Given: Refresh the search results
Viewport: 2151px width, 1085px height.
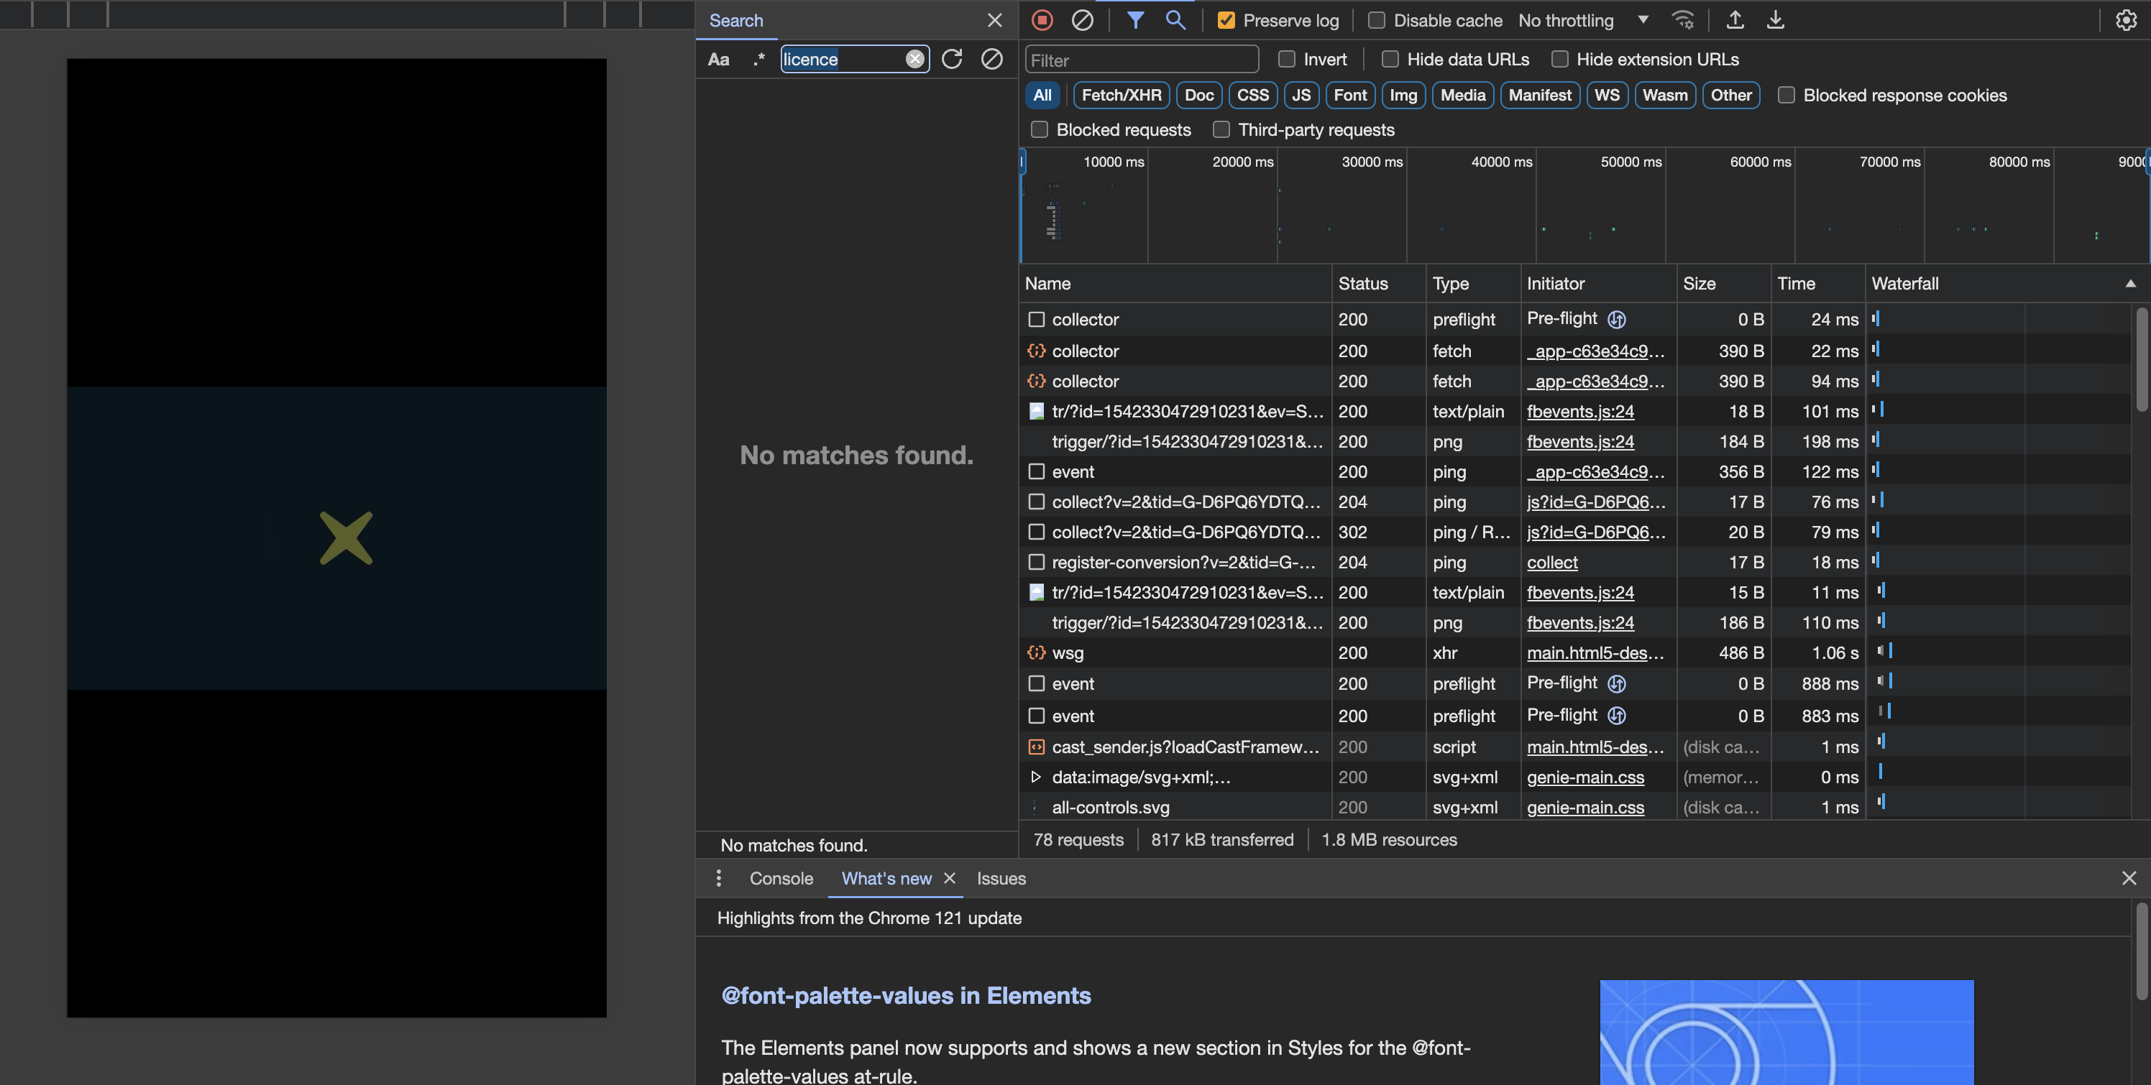Looking at the screenshot, I should pos(952,59).
